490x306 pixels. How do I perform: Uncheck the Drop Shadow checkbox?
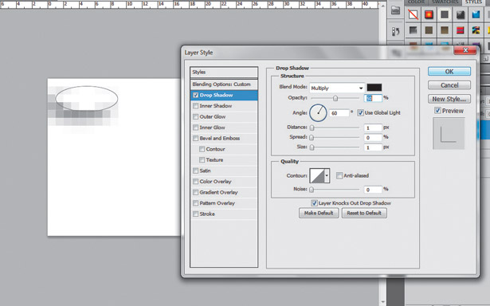pos(196,95)
